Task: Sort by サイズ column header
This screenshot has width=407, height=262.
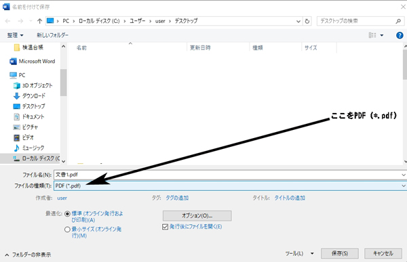Action: click(x=311, y=47)
